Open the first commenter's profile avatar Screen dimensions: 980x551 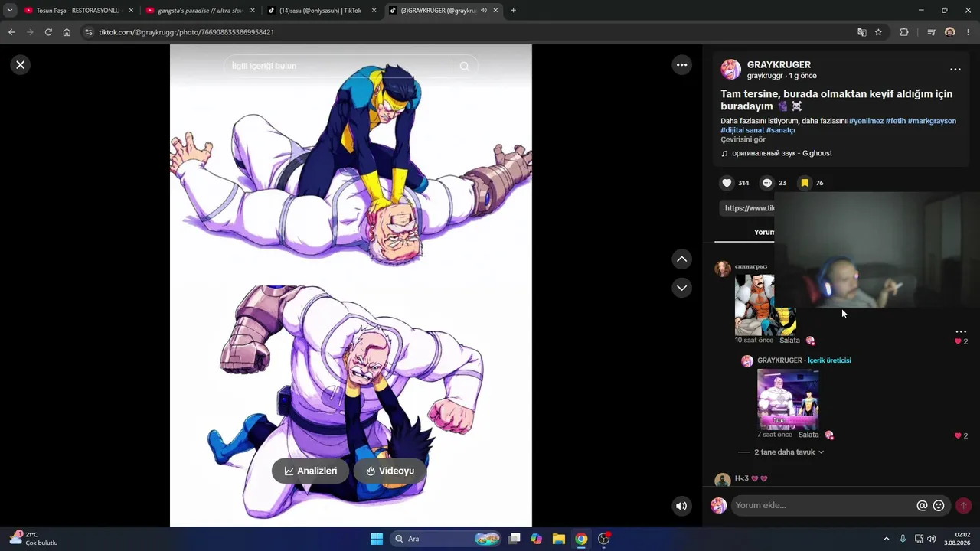tap(722, 269)
